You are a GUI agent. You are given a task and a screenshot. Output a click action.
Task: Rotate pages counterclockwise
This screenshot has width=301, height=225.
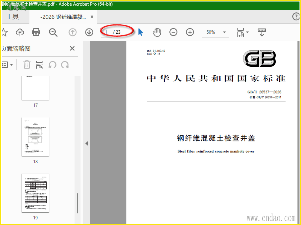click(52, 64)
